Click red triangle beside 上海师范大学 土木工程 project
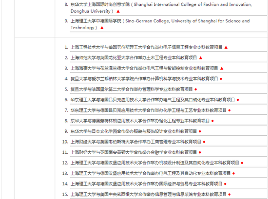The image size is (268, 199). [201, 58]
